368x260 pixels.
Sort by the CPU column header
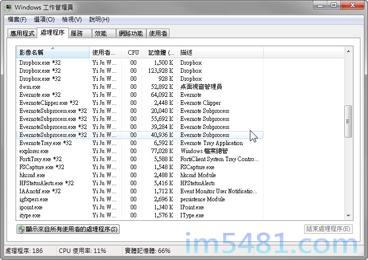(x=132, y=53)
